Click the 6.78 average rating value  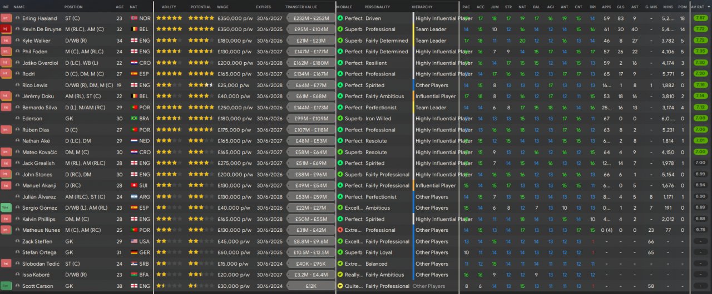(700, 230)
